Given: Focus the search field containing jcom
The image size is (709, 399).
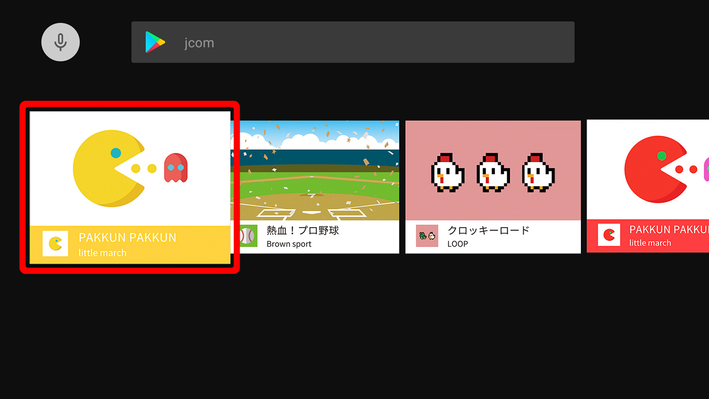Looking at the screenshot, I should (x=353, y=42).
